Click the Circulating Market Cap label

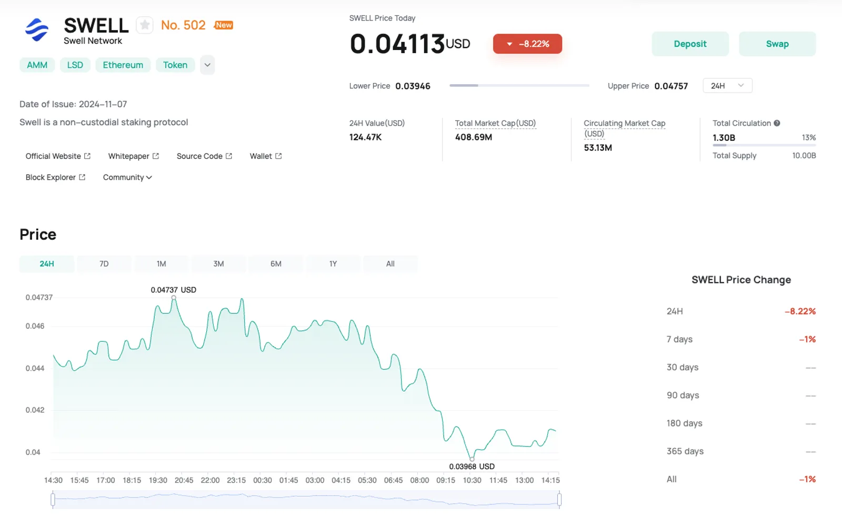point(624,128)
